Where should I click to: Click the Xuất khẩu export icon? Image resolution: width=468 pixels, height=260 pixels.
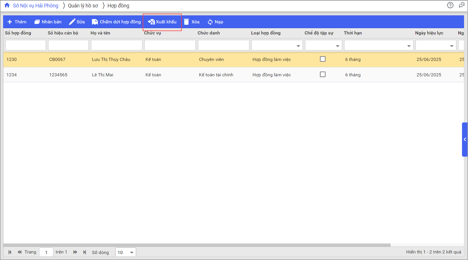(151, 22)
